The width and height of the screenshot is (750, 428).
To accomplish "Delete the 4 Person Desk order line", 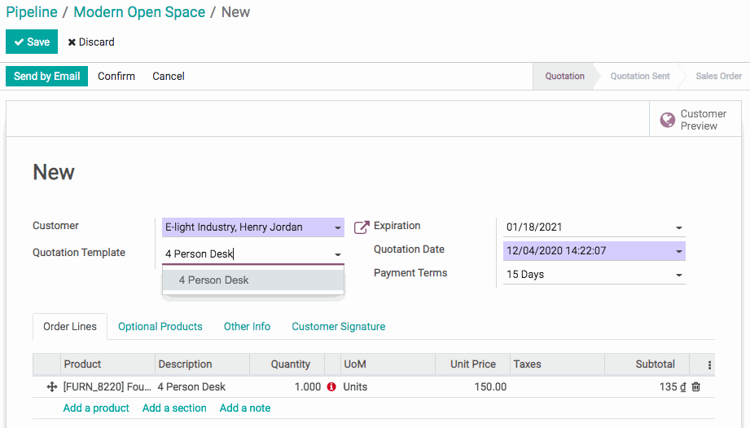I will click(x=696, y=387).
